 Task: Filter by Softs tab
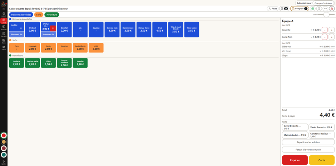point(39,15)
